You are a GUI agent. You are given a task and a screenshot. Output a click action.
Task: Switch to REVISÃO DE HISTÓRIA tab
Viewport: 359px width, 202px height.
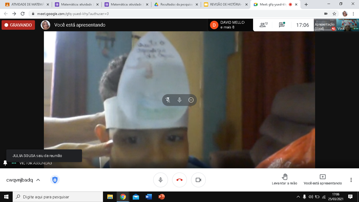tap(225, 5)
